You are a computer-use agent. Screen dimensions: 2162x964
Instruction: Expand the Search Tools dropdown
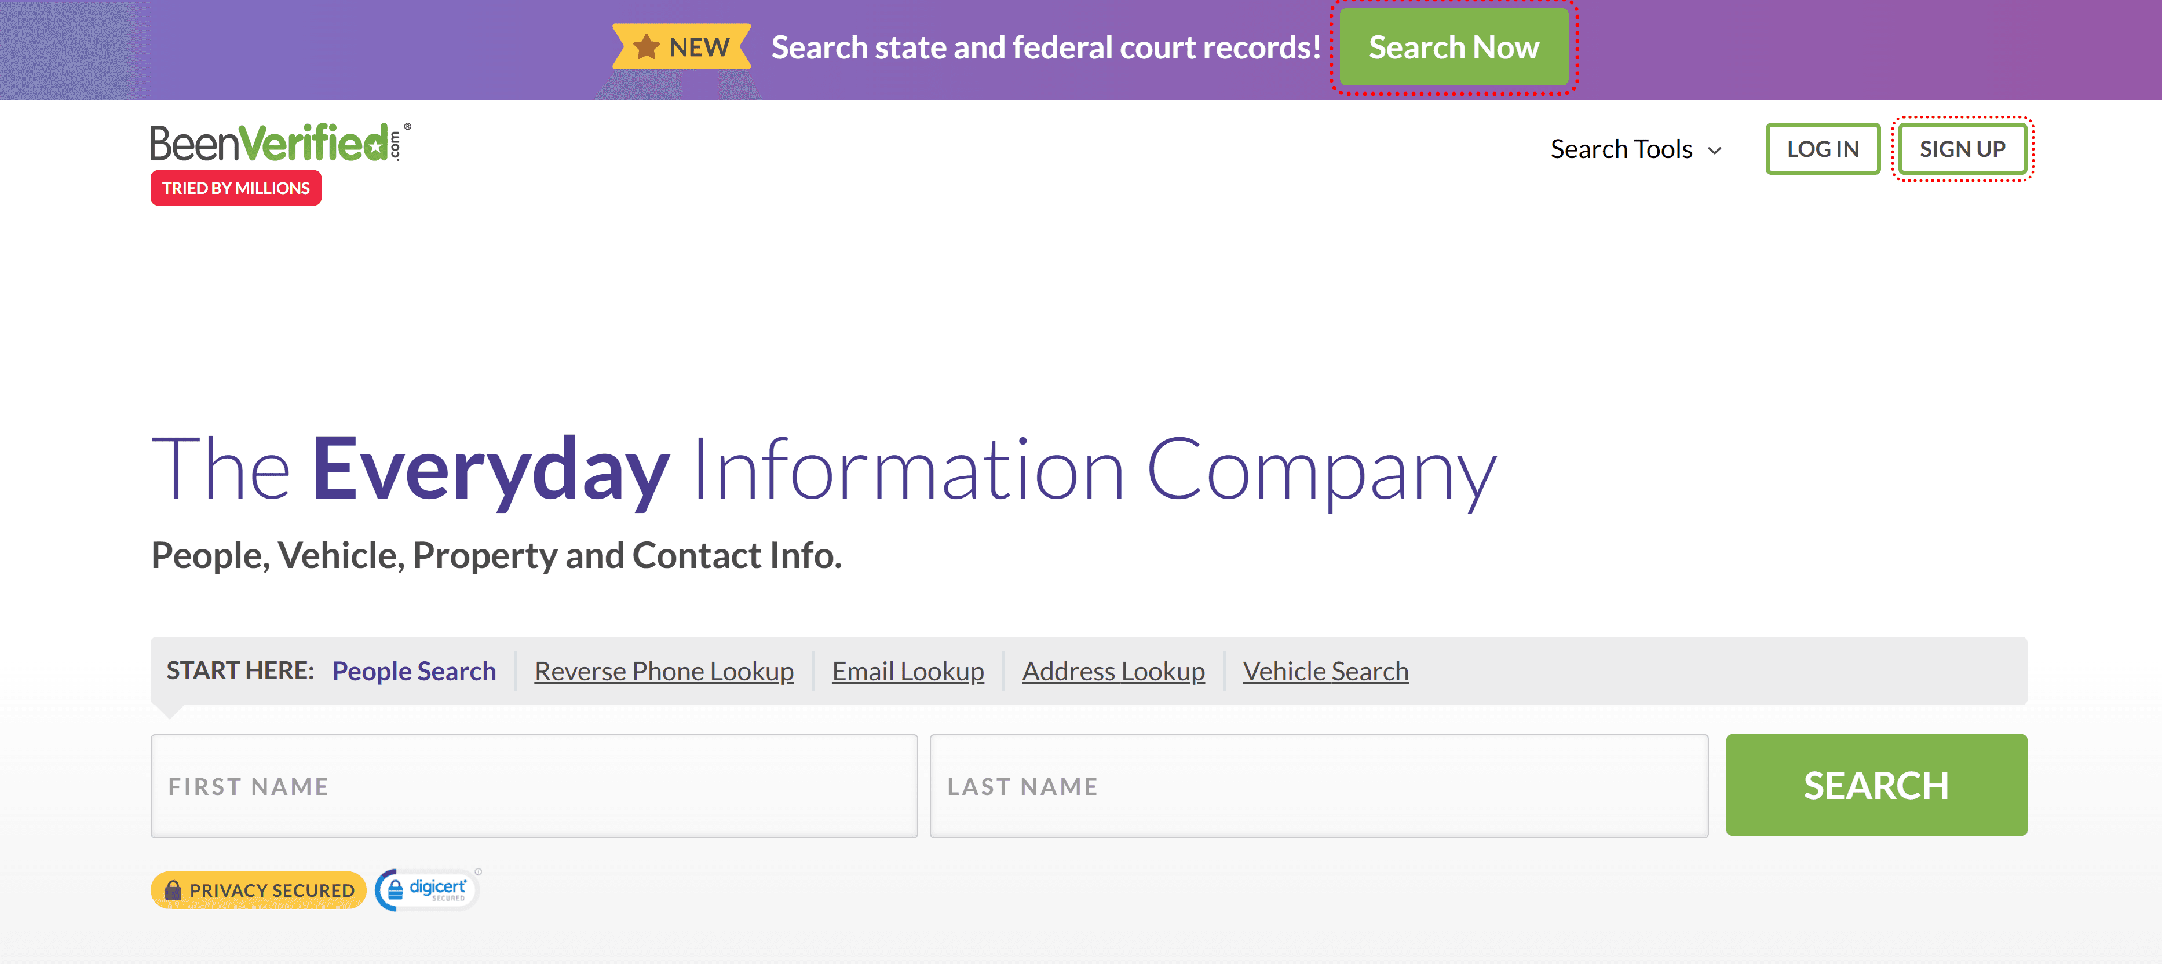tap(1637, 149)
